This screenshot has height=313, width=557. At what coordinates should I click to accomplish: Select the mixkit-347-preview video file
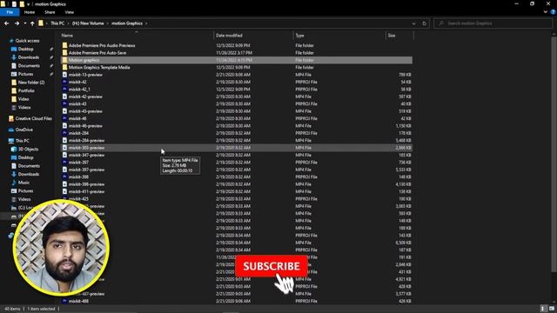tap(86, 155)
